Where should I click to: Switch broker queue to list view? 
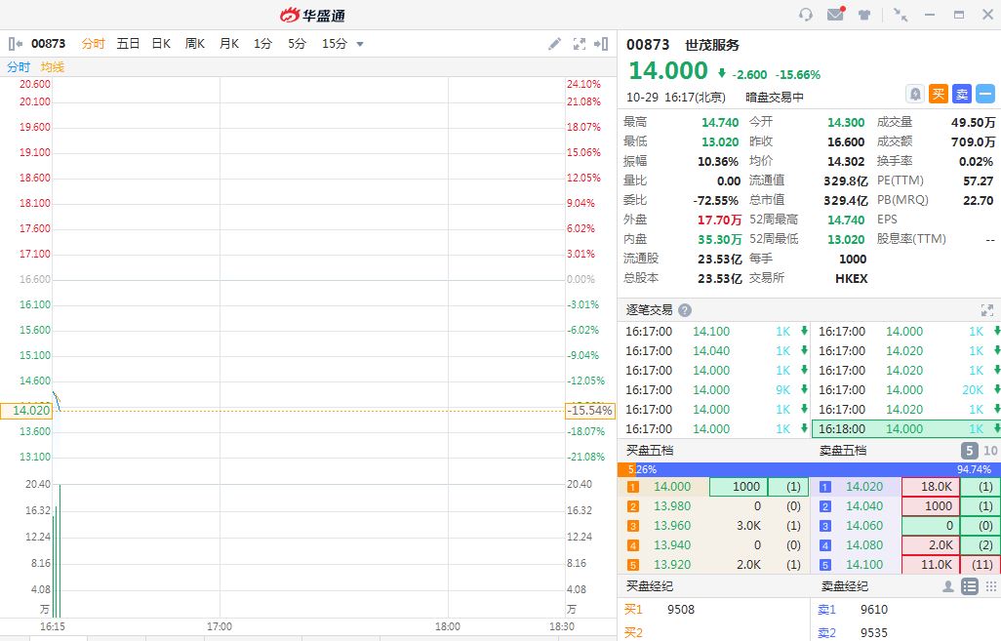click(x=969, y=586)
